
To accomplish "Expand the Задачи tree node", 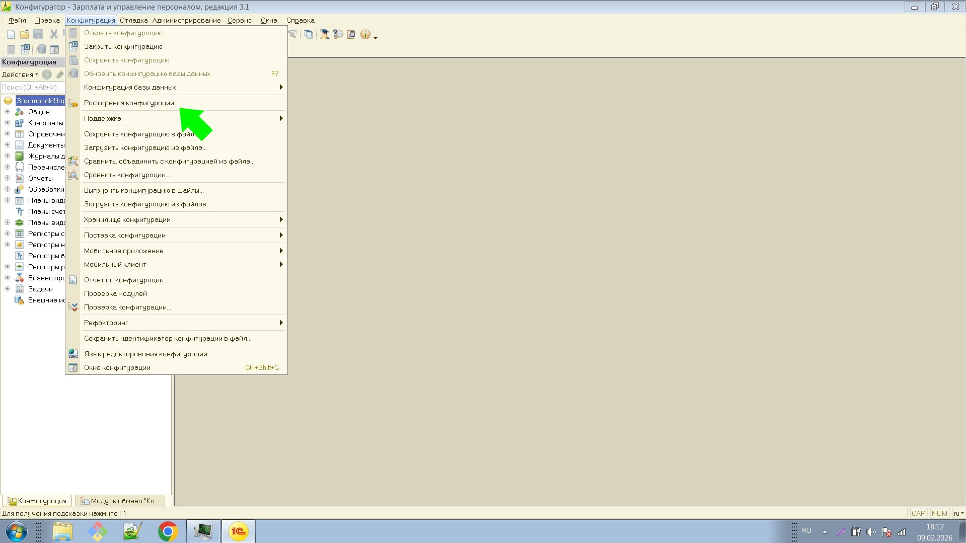I will (7, 289).
